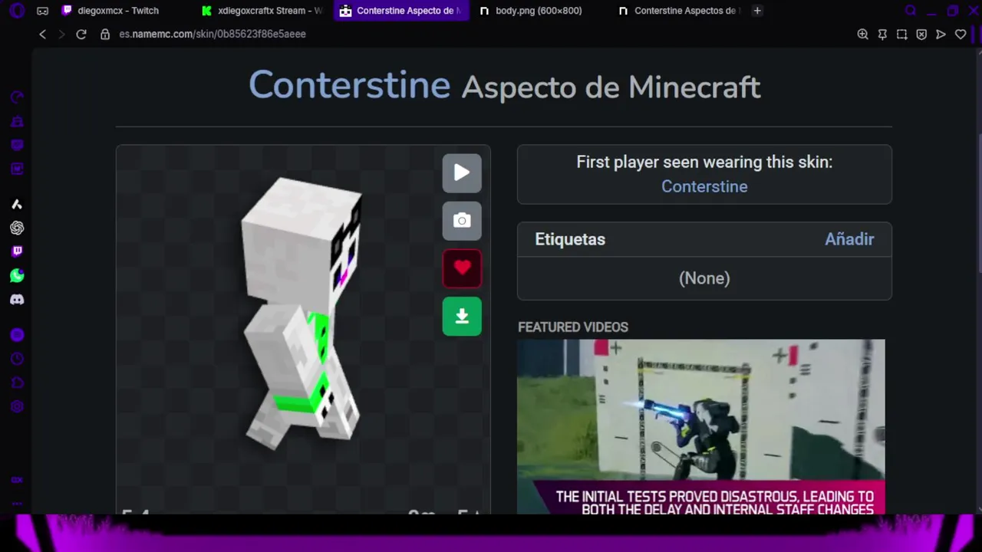Open Twitch in the sidebar
This screenshot has height=552, width=982.
(17, 251)
